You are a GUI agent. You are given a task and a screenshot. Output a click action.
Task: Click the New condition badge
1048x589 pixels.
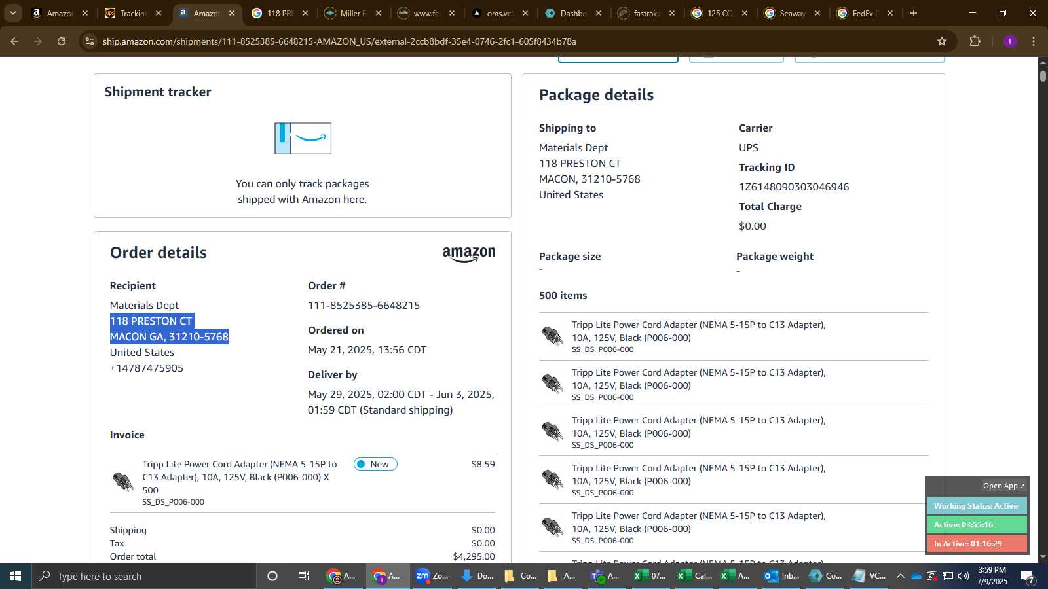tap(375, 464)
